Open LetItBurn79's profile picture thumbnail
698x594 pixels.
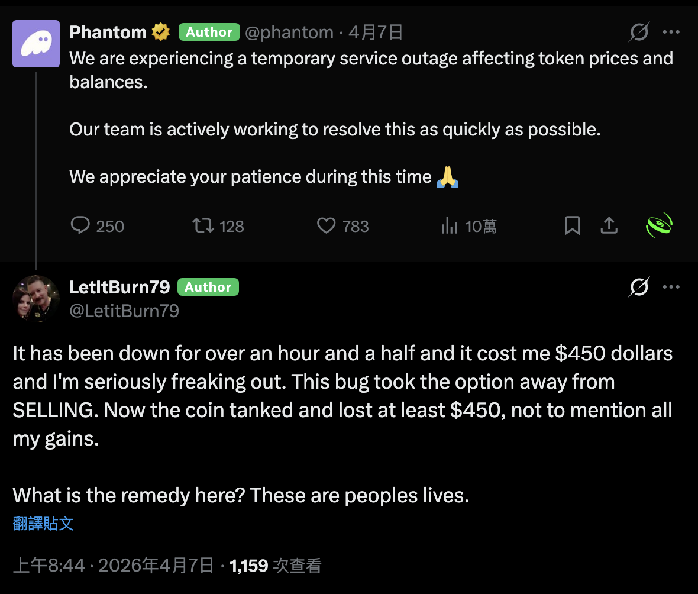[x=35, y=299]
